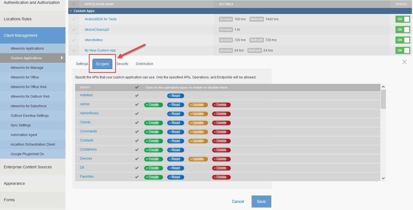Switch to the Security tab
This screenshot has width=413, height=210.
[122, 64]
